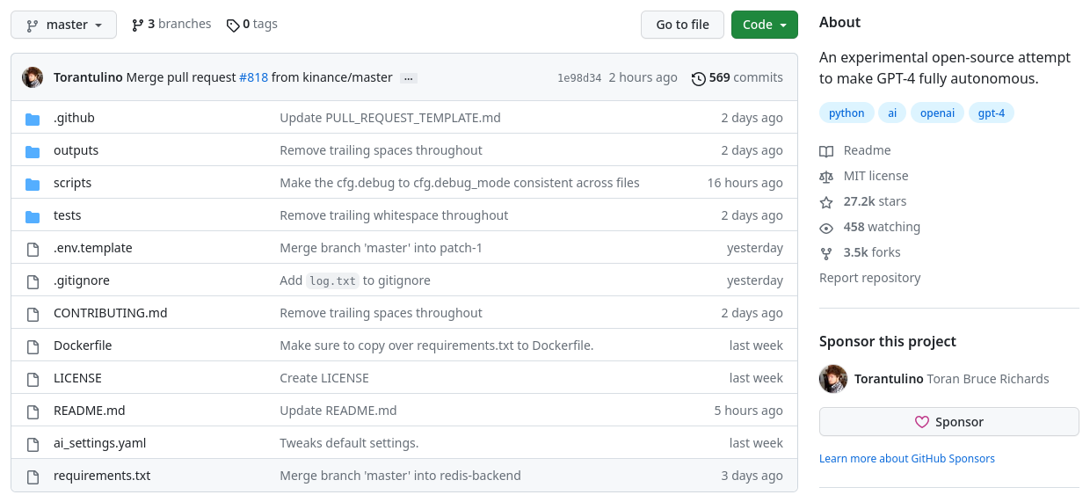Open the README.md file
Viewport: 1090px width, 502px height.
(x=90, y=411)
